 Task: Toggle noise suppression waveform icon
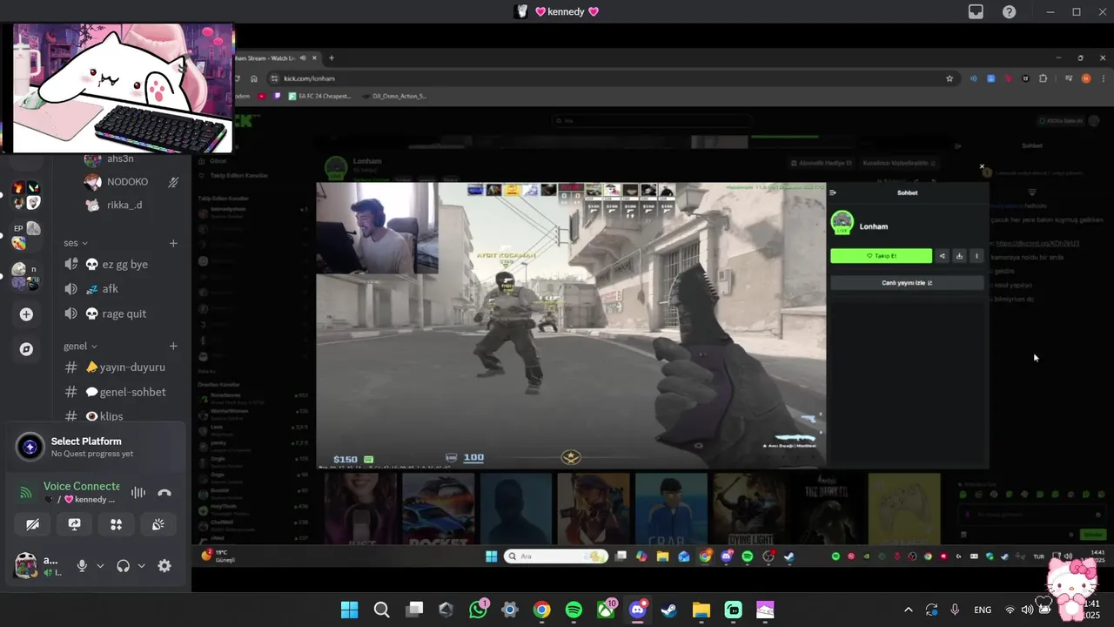[138, 493]
